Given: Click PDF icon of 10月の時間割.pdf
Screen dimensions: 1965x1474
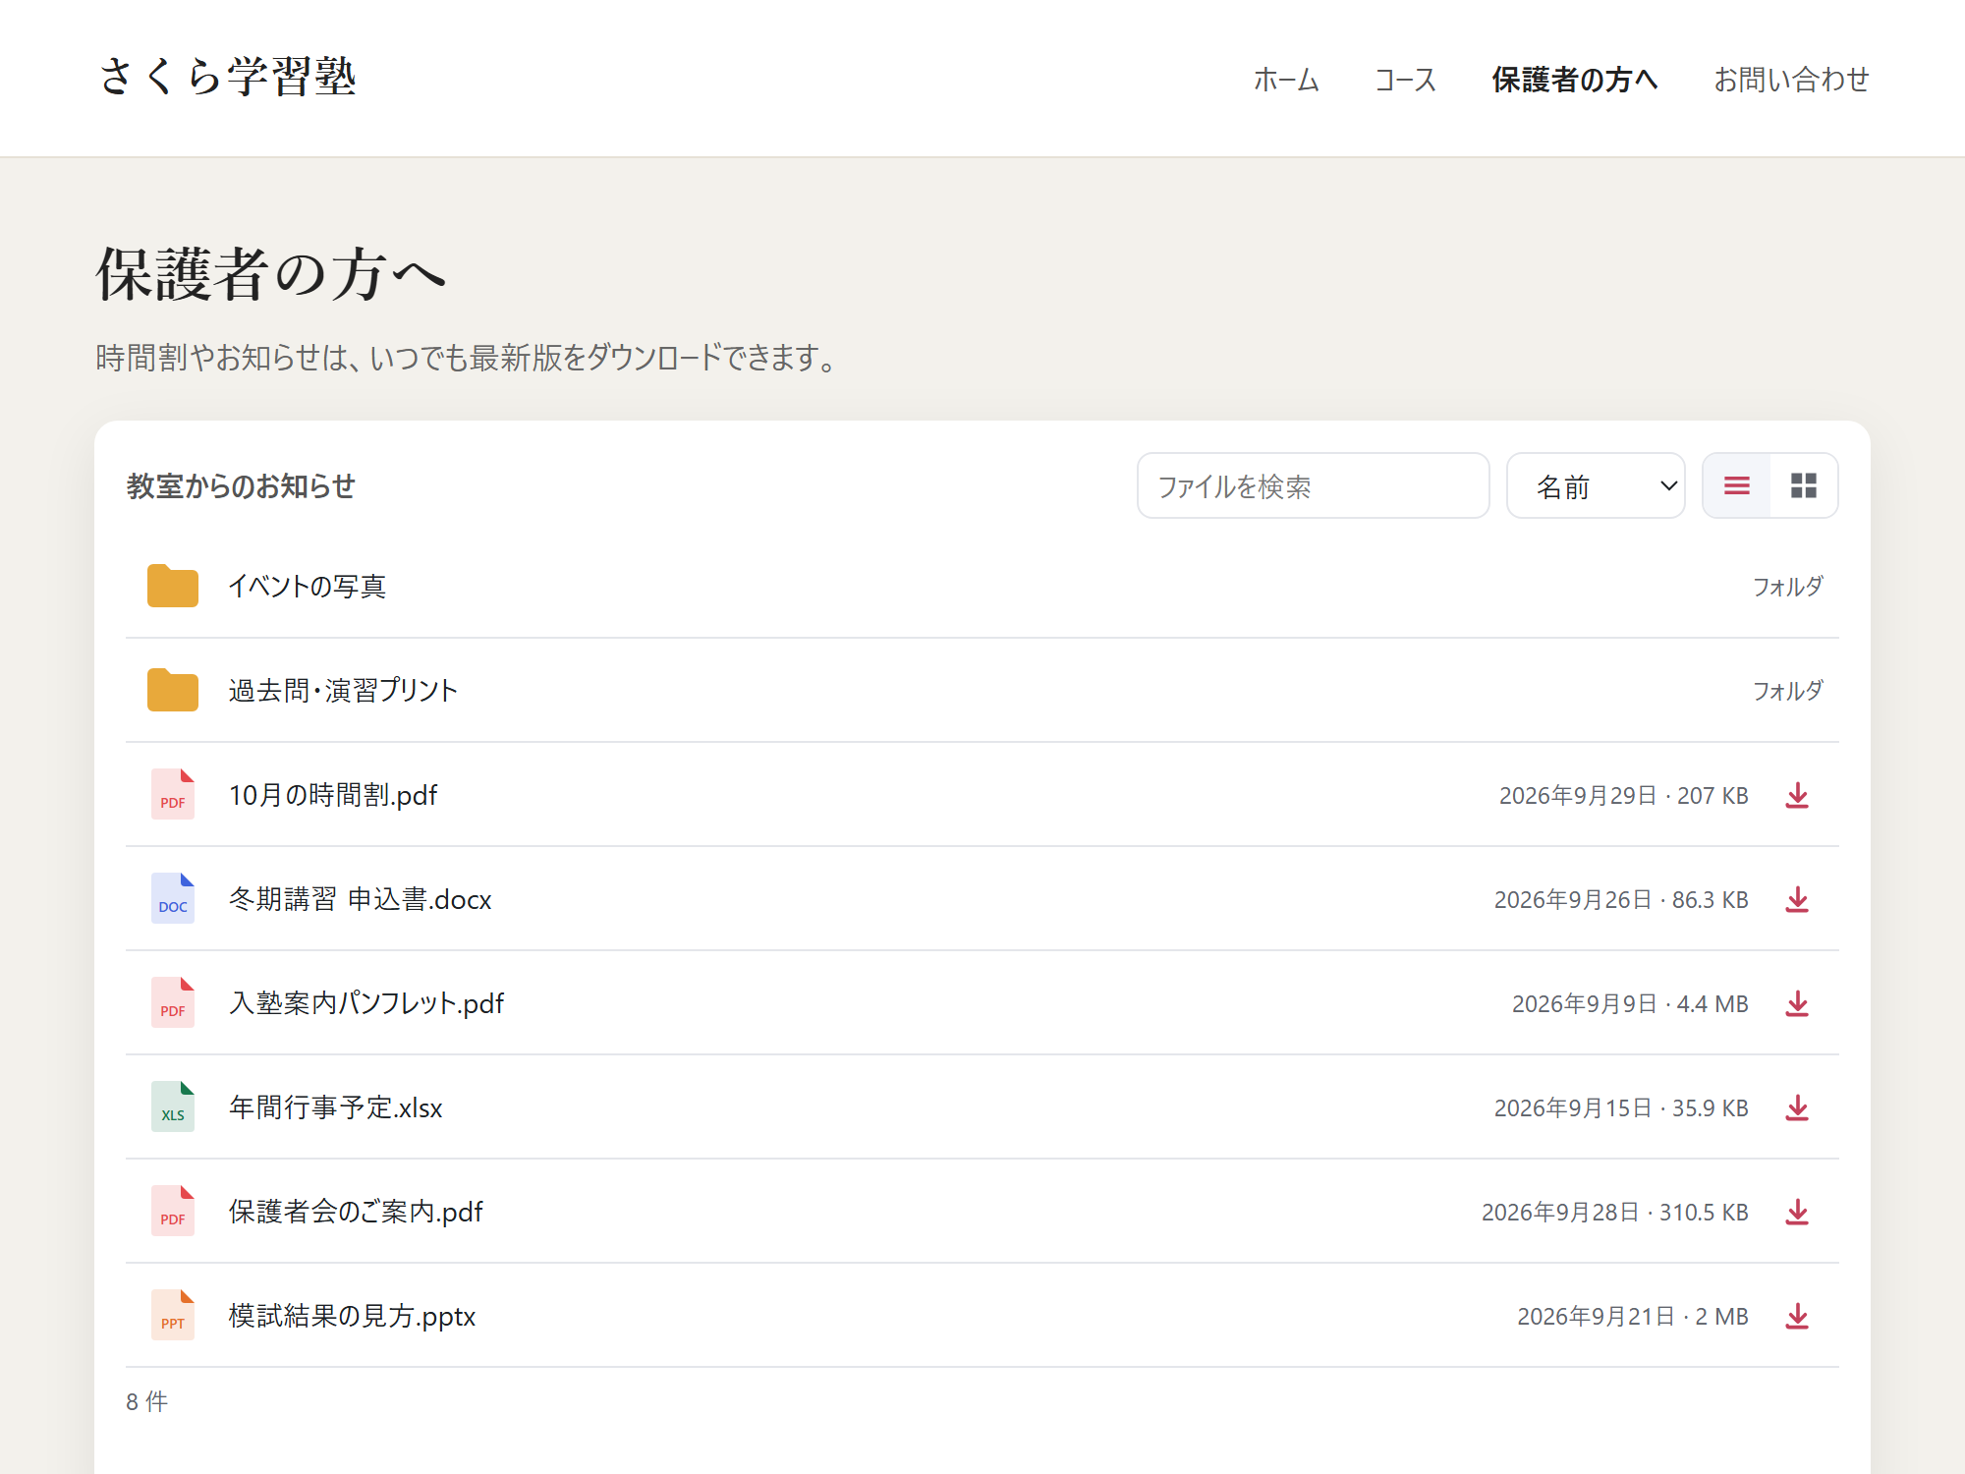Looking at the screenshot, I should point(173,794).
